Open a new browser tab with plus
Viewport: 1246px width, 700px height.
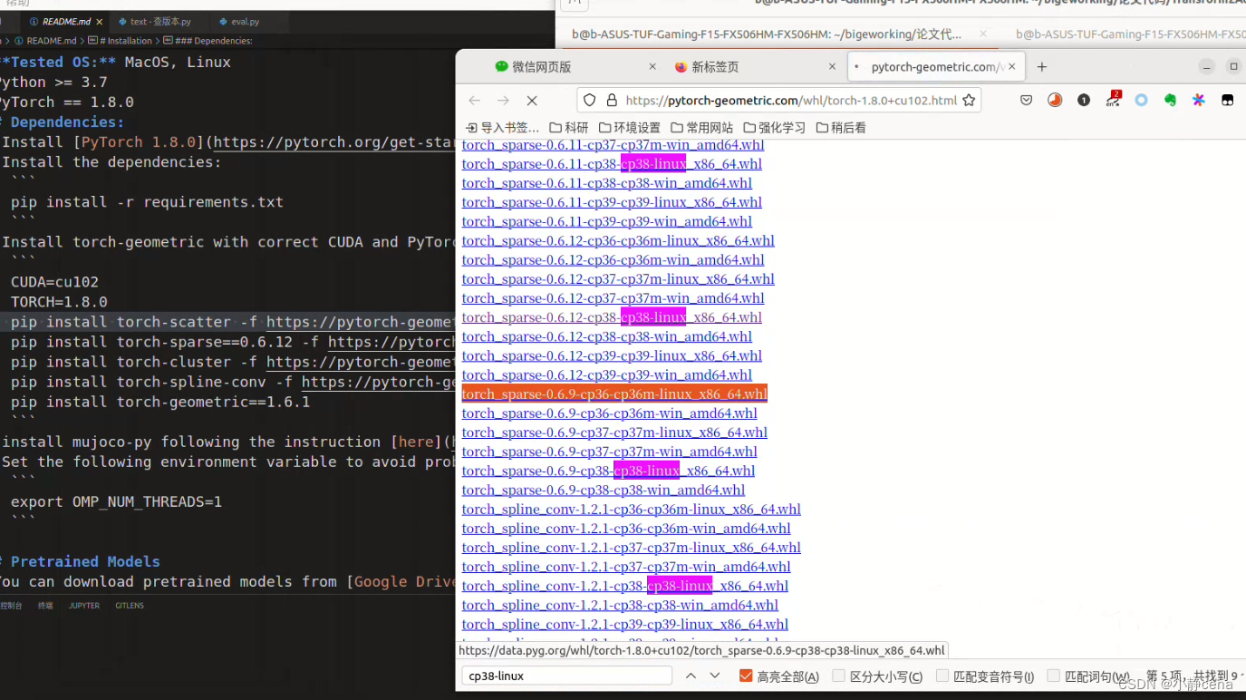1042,67
